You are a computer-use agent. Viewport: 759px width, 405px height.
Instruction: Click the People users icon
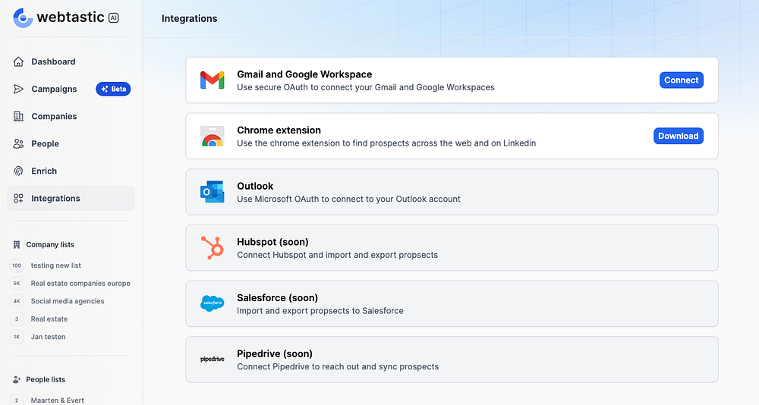(x=18, y=143)
